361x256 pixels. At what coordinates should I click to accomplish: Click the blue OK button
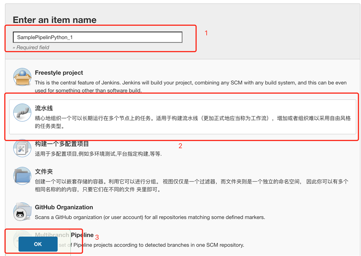[38, 244]
